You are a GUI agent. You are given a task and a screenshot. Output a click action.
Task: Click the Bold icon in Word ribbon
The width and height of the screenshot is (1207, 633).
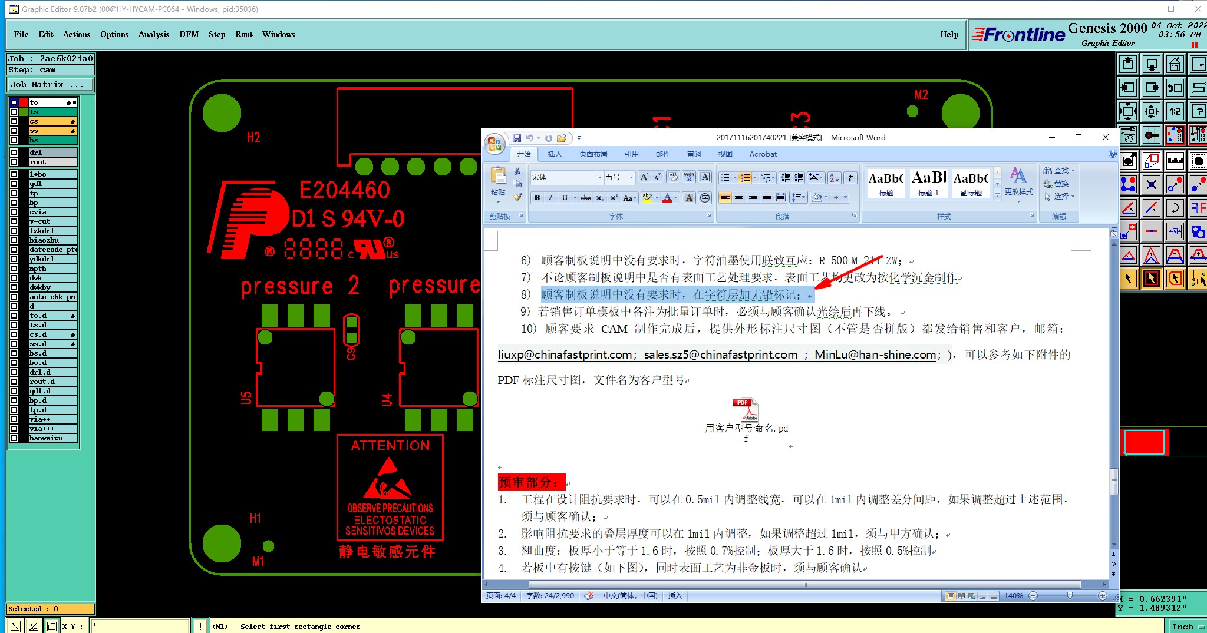click(x=537, y=198)
